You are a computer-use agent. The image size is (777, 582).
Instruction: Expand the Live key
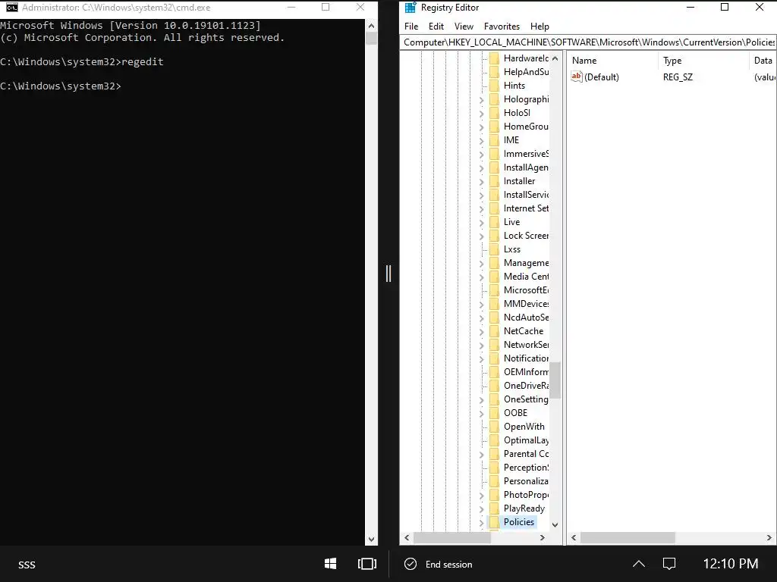point(481,223)
